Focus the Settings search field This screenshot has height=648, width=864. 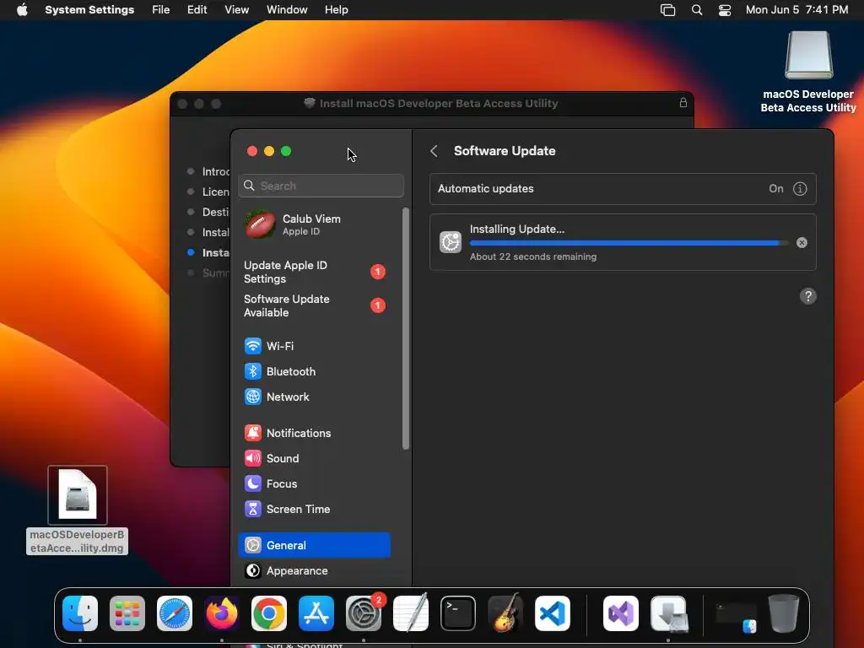click(x=321, y=186)
